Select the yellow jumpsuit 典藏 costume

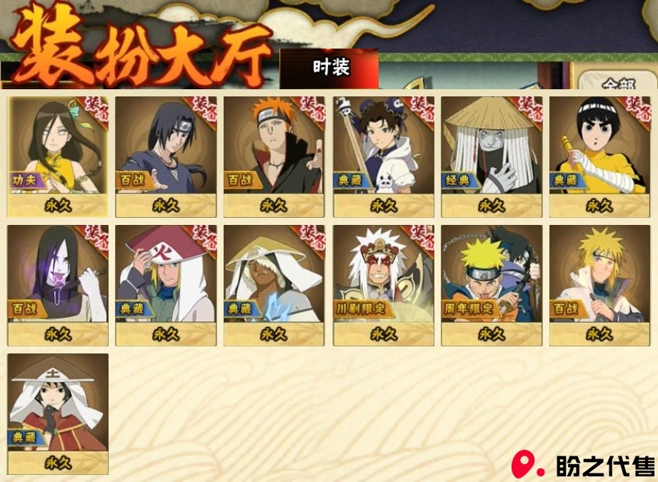[599, 156]
